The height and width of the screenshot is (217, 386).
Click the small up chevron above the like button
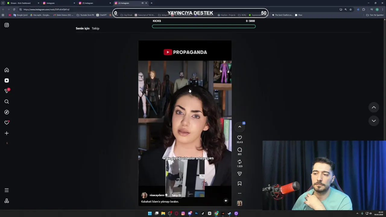click(240, 127)
